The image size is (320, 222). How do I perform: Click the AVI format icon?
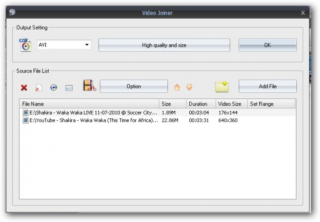(25, 45)
